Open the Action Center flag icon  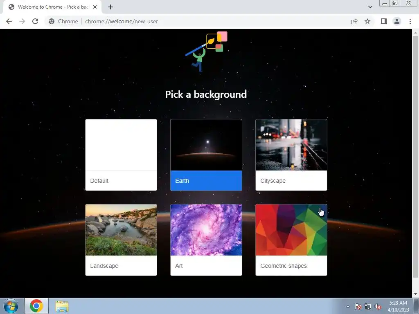(x=358, y=306)
